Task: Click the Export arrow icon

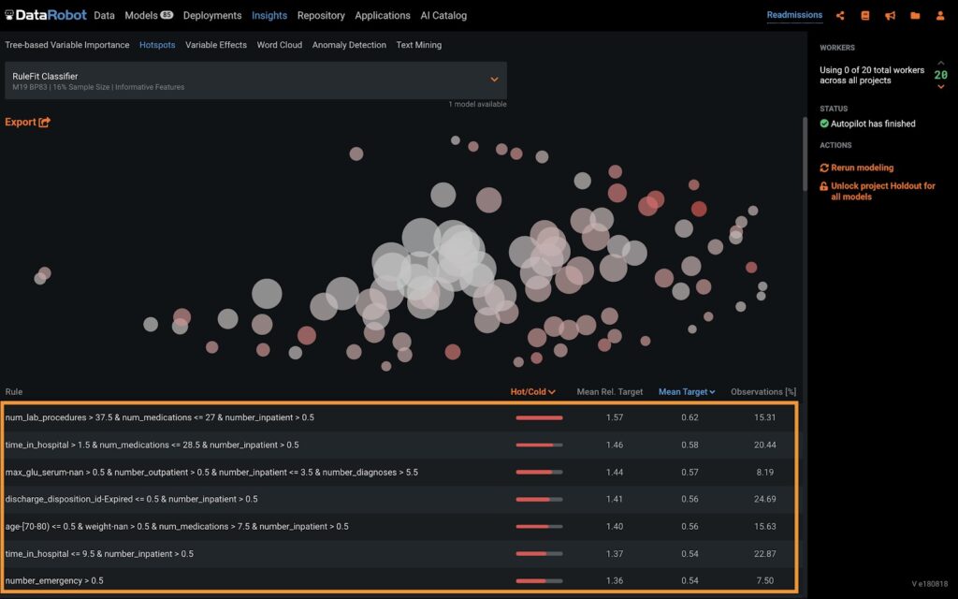Action: (x=45, y=123)
